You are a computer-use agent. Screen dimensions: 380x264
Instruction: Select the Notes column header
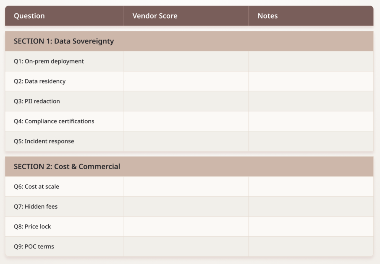point(268,16)
